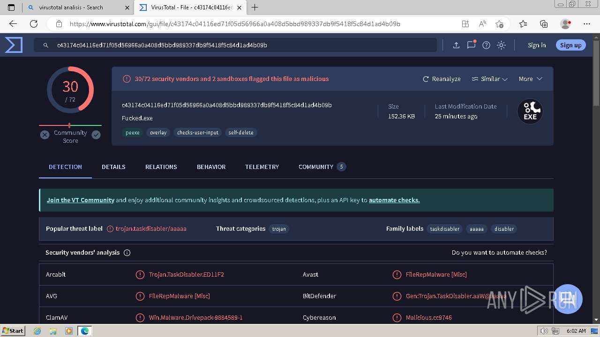Open the browser profile avatar
600x337 pixels.
tap(566, 24)
